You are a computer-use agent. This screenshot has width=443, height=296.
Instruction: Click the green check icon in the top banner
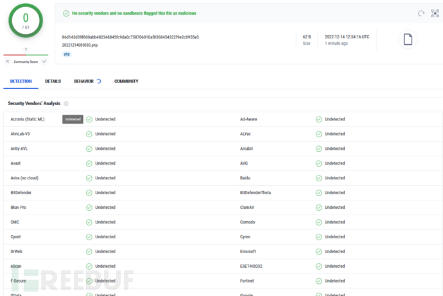click(x=65, y=13)
